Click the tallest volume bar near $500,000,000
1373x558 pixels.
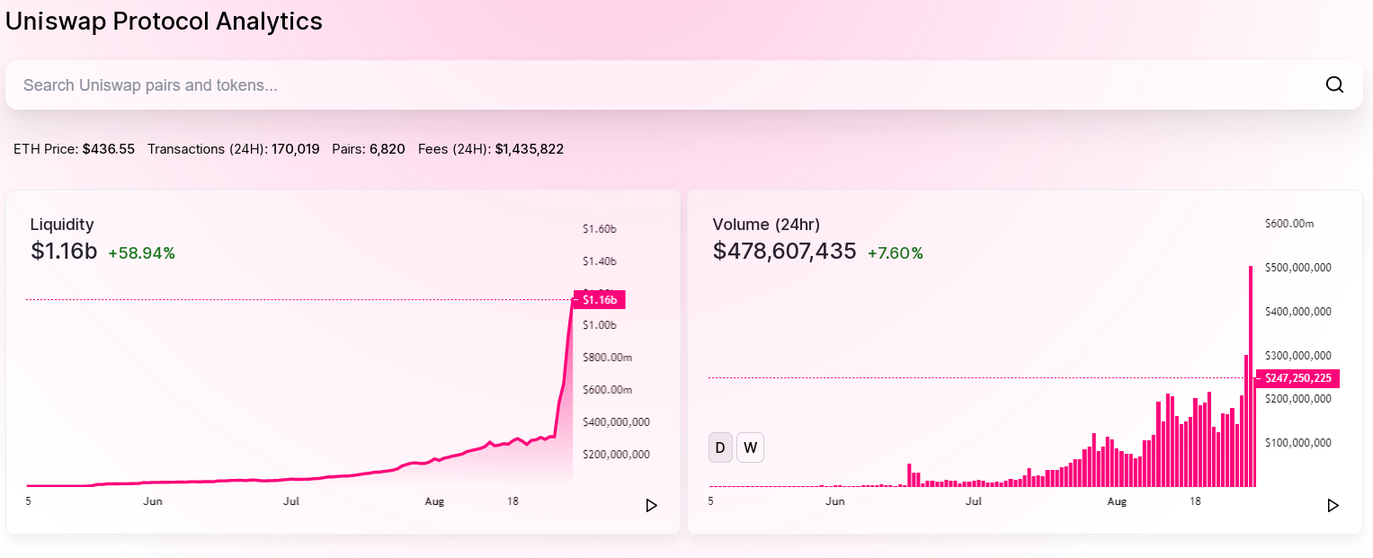tap(1251, 376)
